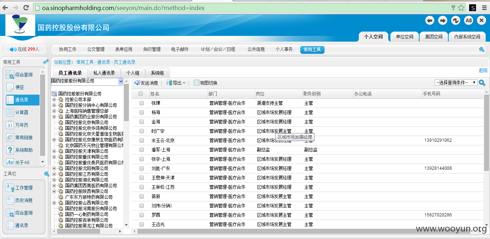
Task: Click the 工具栏 wrench settings icon
Action: pos(46,174)
